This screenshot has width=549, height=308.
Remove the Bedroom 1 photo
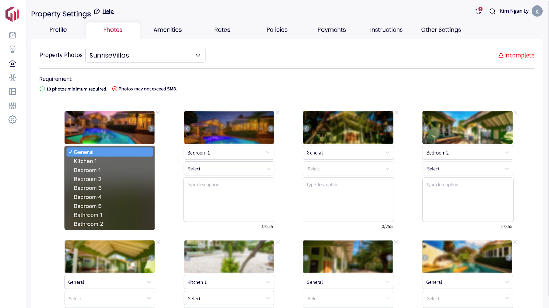coord(278,113)
